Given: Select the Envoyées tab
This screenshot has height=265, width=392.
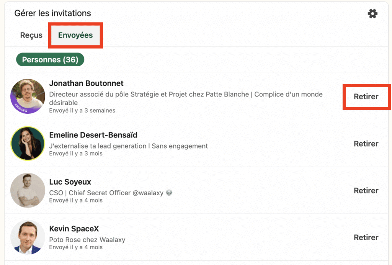Looking at the screenshot, I should point(75,35).
